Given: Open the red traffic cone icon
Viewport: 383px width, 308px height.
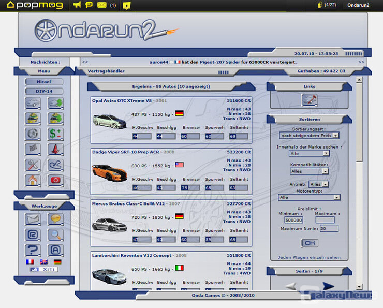Looking at the screenshot, I should [x=55, y=149].
